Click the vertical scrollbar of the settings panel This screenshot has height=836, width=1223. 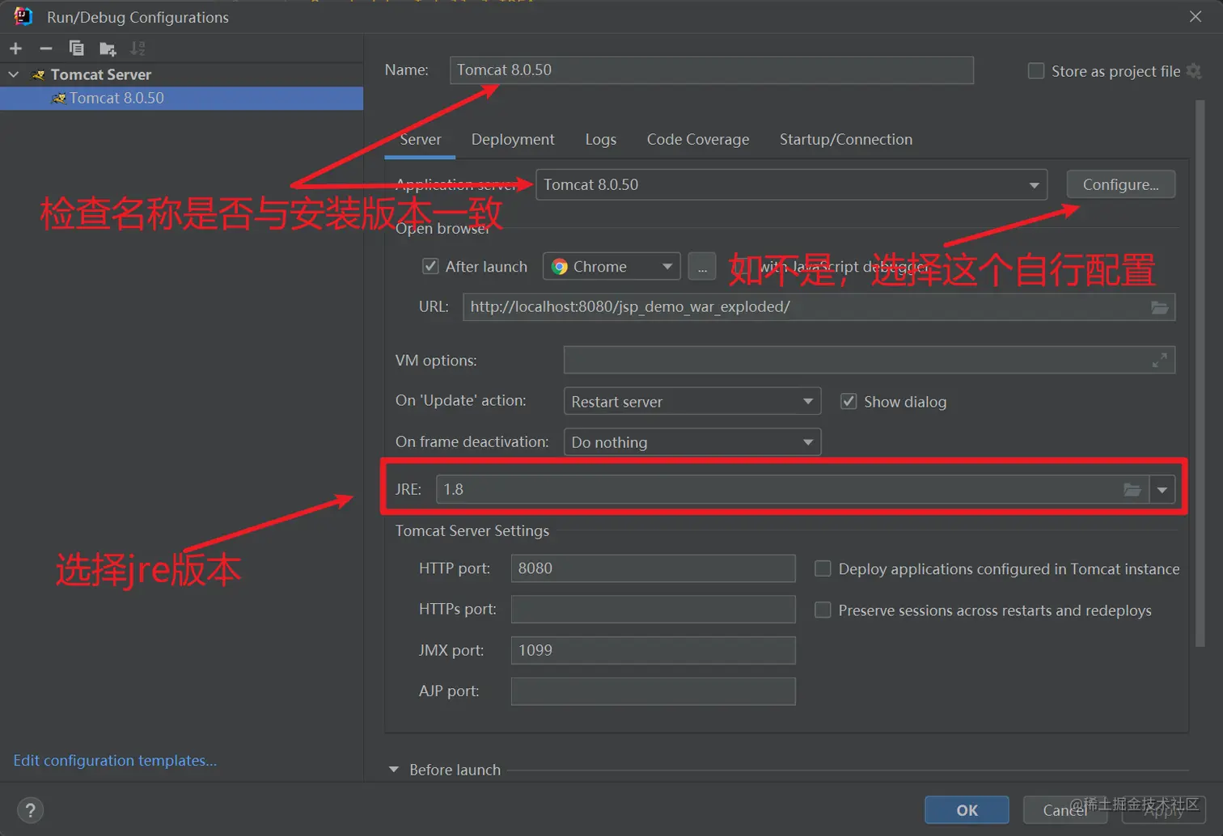tap(1200, 374)
